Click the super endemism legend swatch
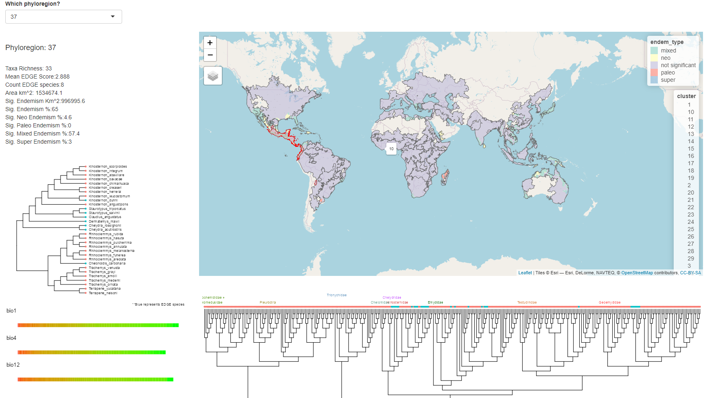This screenshot has height=398, width=714. point(654,80)
